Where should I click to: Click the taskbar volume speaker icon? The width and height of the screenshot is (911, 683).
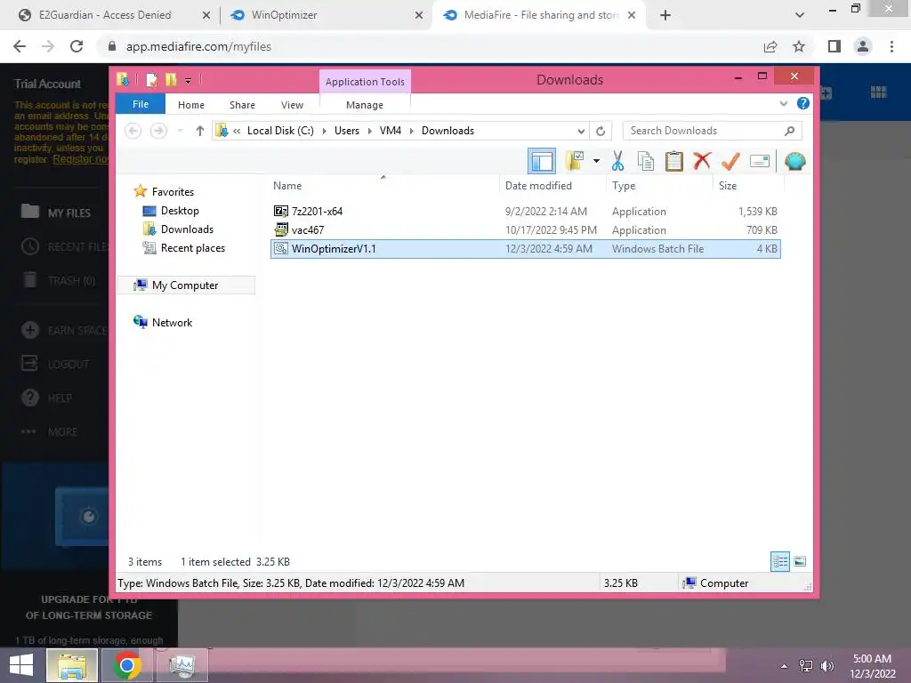coord(826,666)
